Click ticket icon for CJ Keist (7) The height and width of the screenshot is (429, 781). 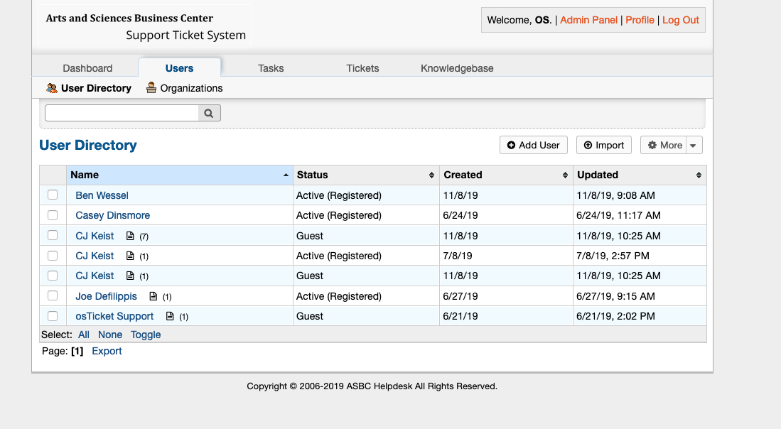click(130, 236)
